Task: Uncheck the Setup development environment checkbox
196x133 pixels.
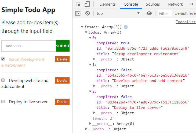Action: point(3,59)
